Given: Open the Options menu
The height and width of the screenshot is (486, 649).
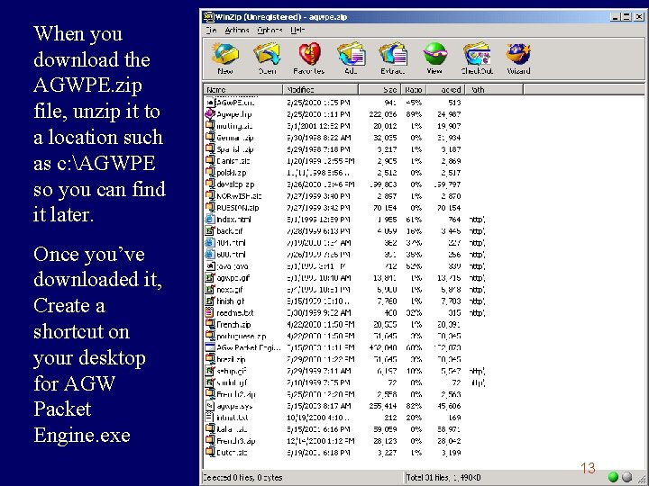Looking at the screenshot, I should pyautogui.click(x=270, y=31).
